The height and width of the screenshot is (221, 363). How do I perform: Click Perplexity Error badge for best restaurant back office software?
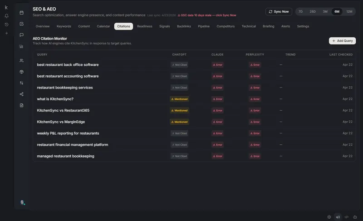pos(255,65)
